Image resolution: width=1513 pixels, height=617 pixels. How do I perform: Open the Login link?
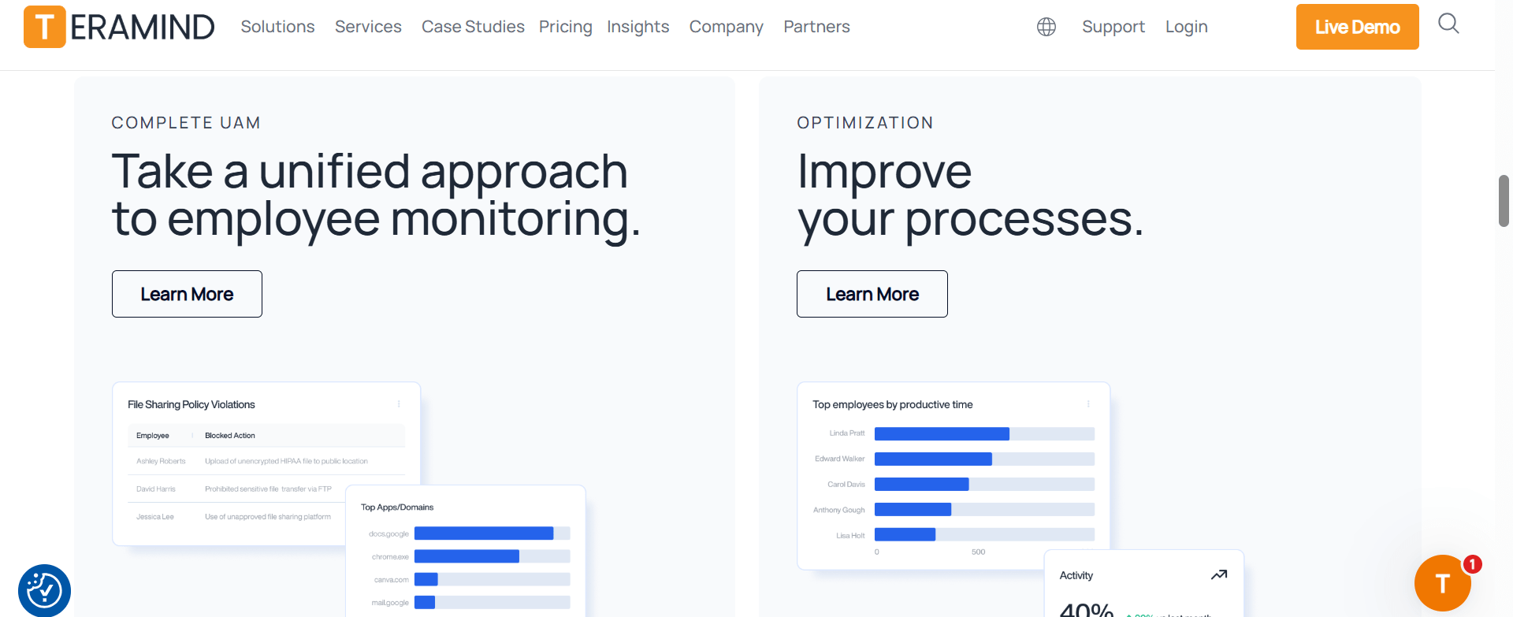click(1186, 27)
